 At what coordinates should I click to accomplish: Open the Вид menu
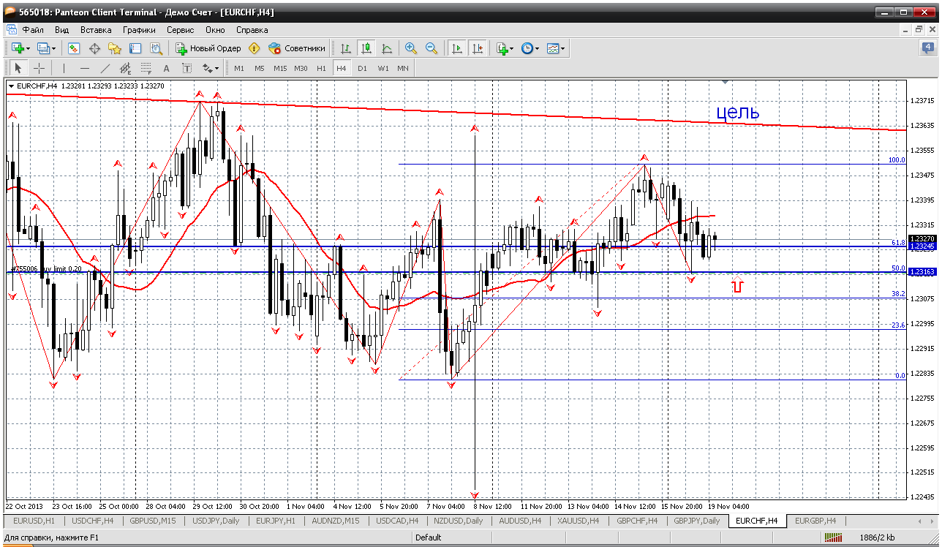pos(62,30)
